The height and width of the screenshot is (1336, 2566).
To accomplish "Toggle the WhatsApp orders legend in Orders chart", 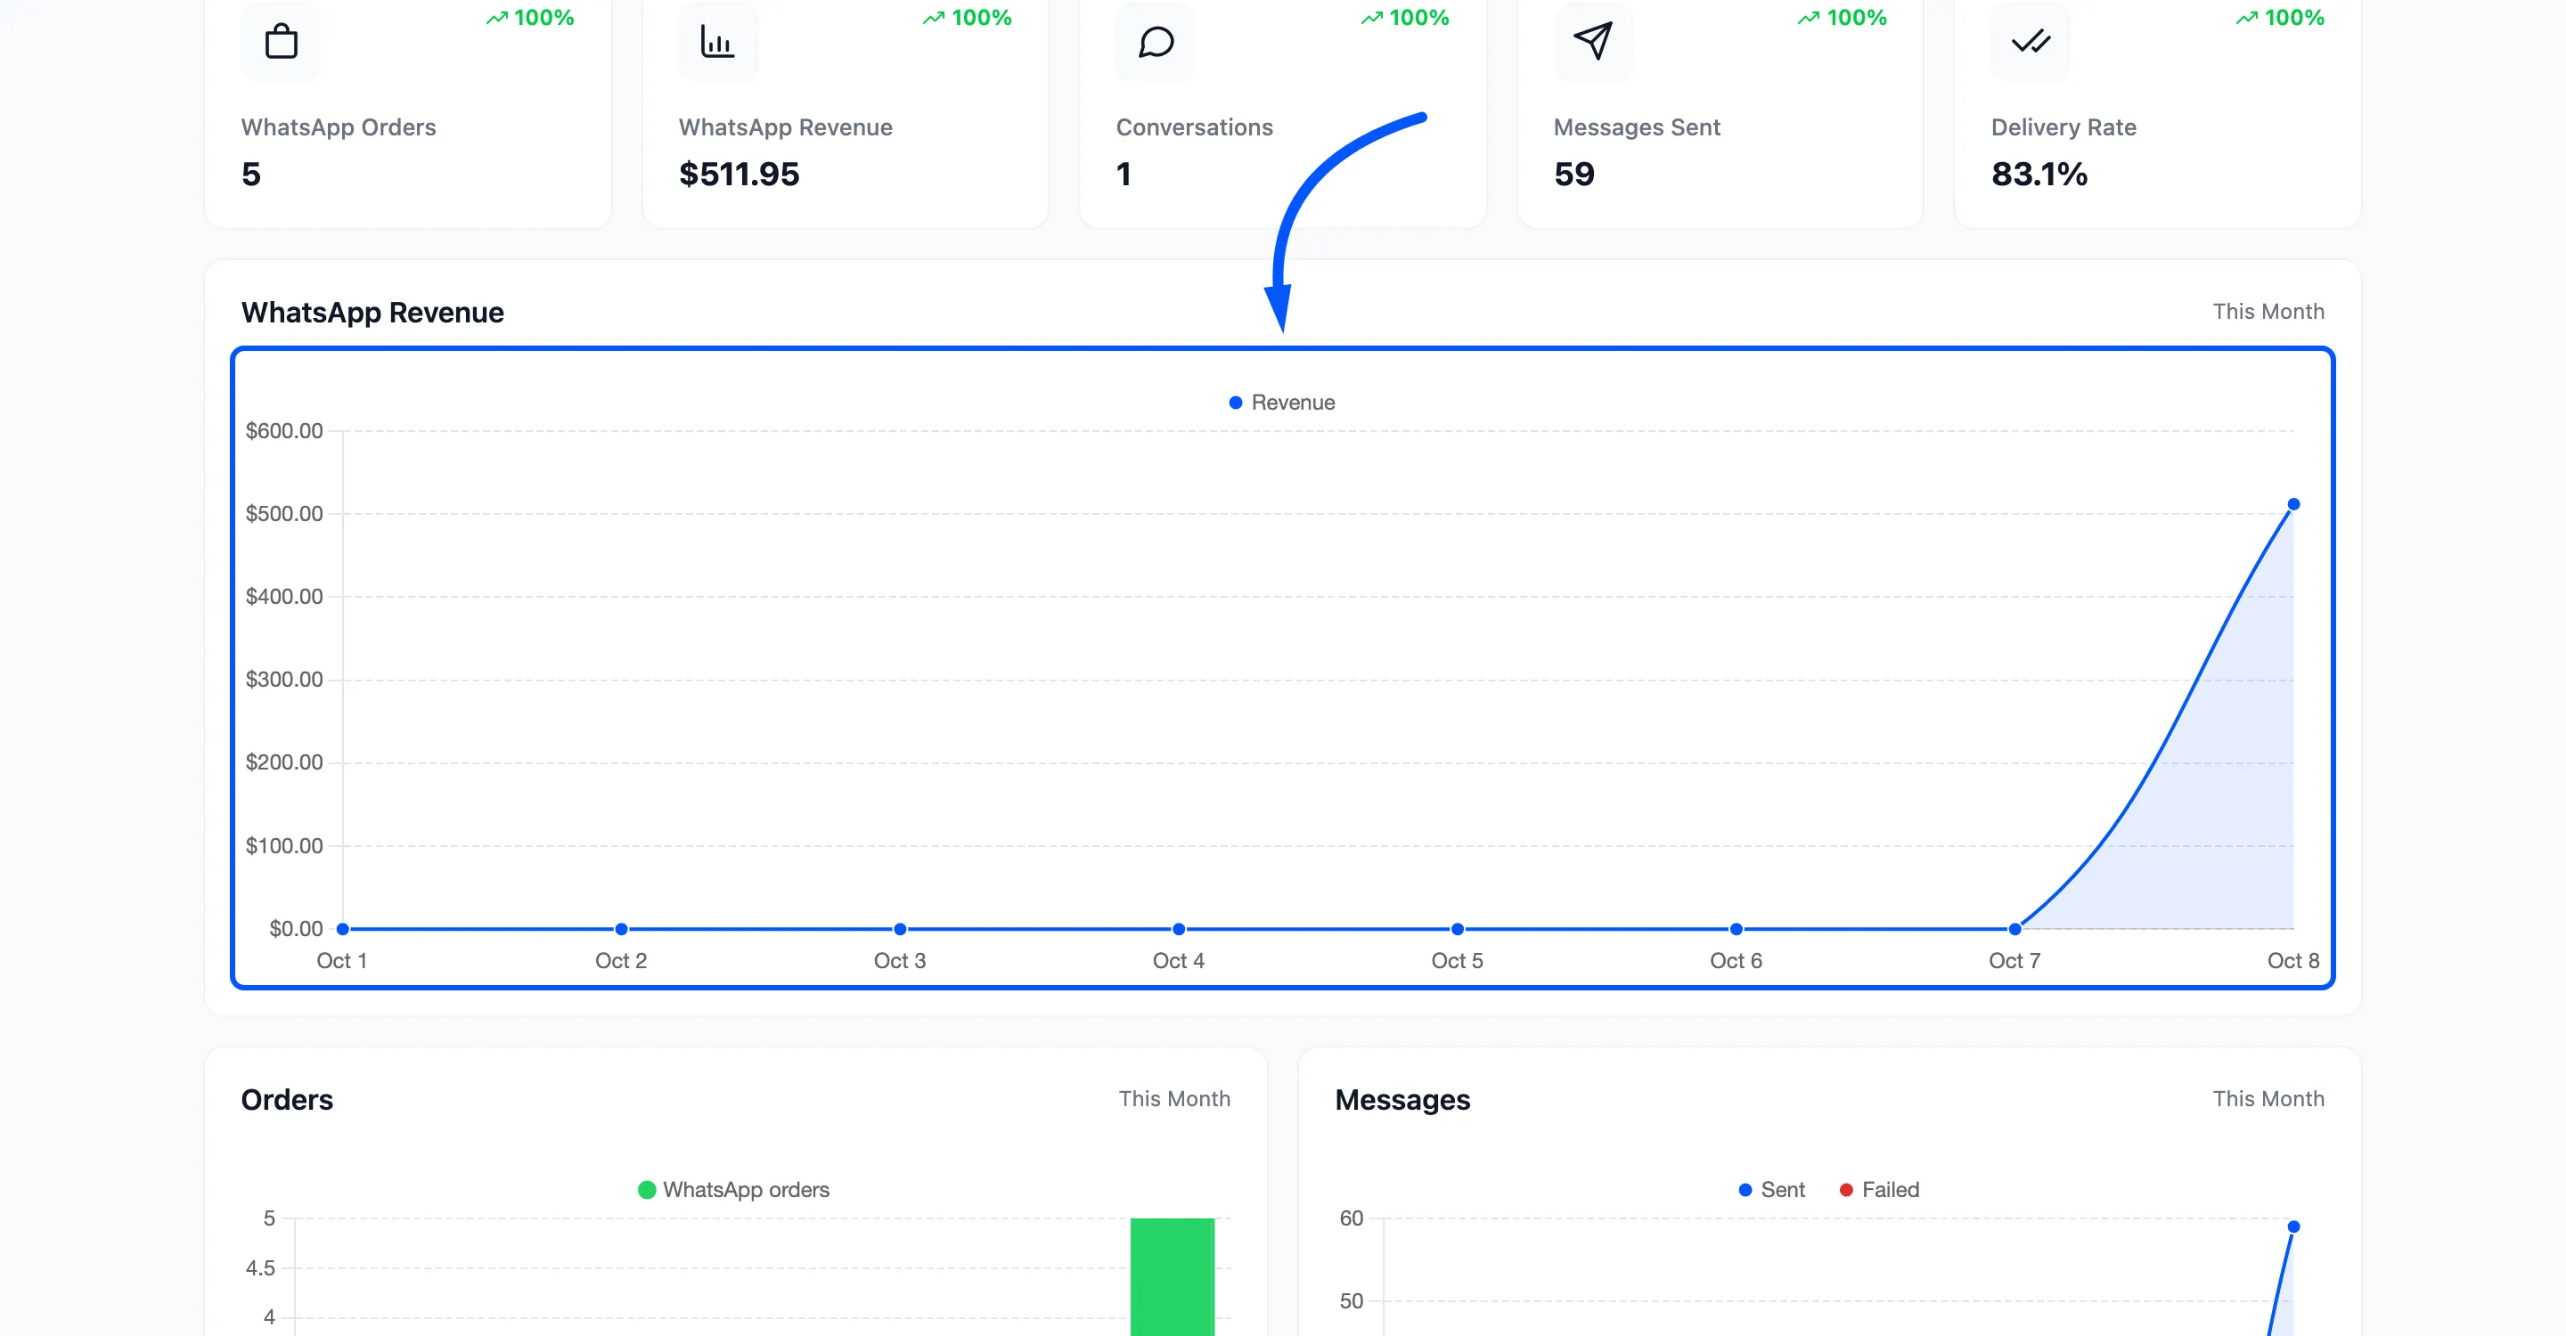I will point(733,1190).
